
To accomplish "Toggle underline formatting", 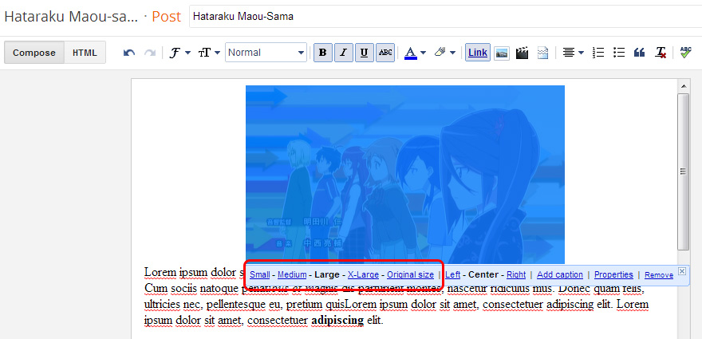I will pyautogui.click(x=365, y=53).
